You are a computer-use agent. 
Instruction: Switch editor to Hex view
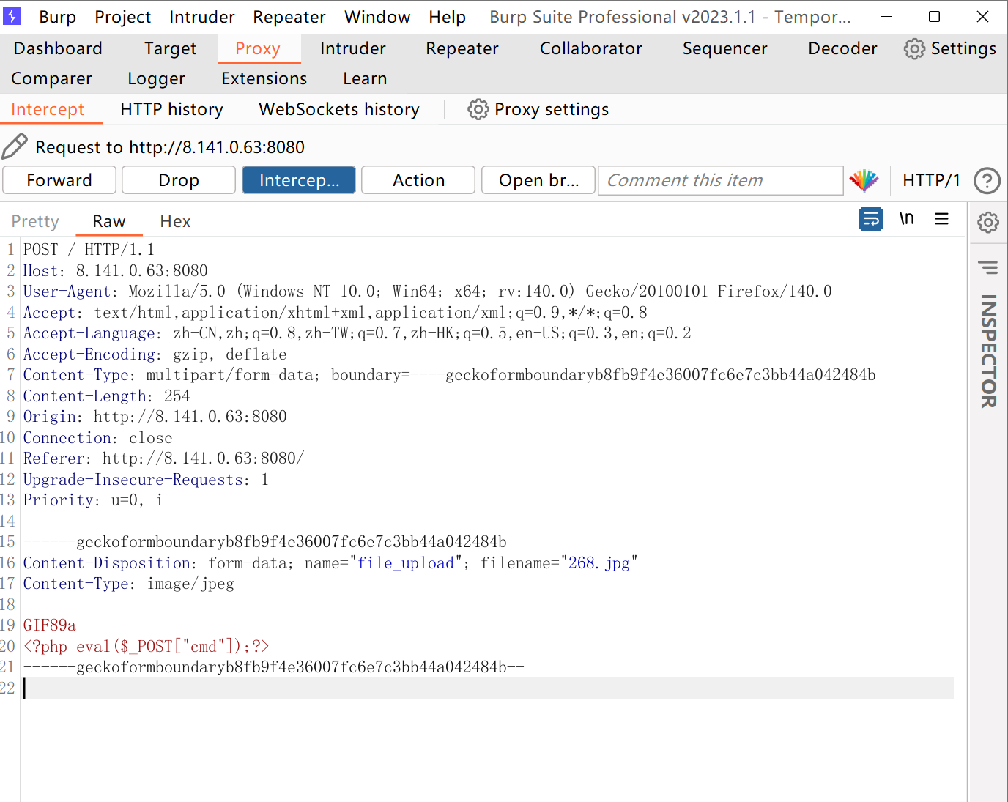(175, 221)
